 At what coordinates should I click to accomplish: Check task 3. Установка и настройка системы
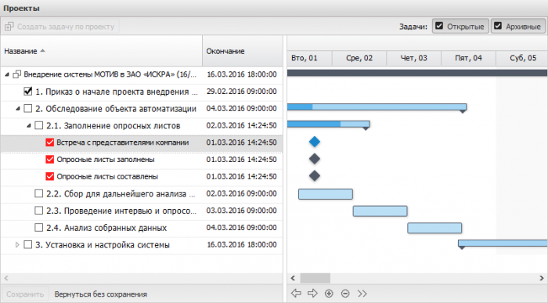(28, 244)
